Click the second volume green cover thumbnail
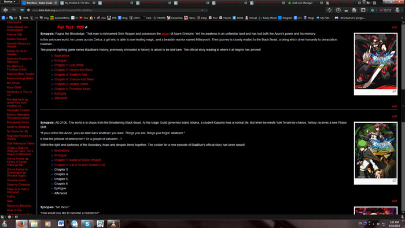The width and height of the screenshot is (405, 228). 375,150
